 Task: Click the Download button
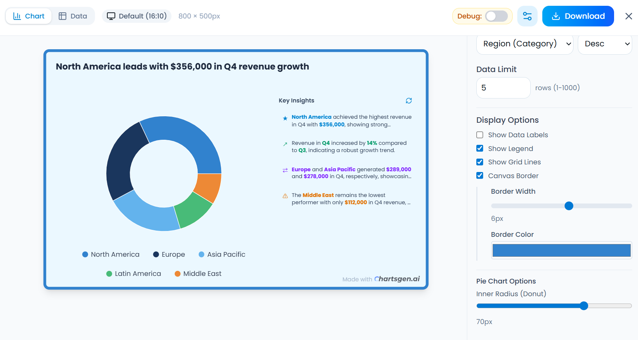click(x=578, y=16)
